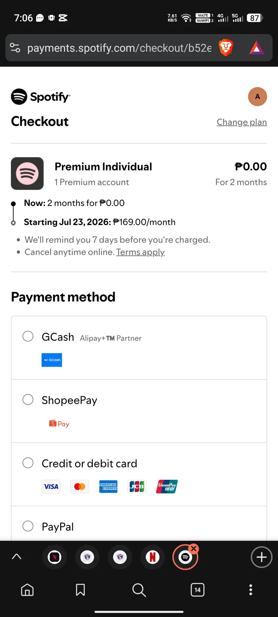Click the Spotify logo
Screen dimensions: 278x617
tap(41, 96)
